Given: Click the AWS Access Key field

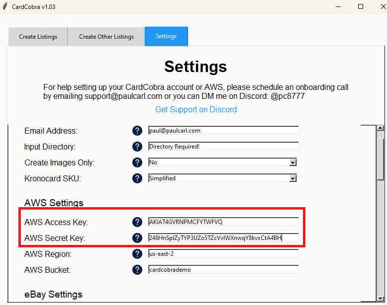Looking at the screenshot, I should point(223,222).
